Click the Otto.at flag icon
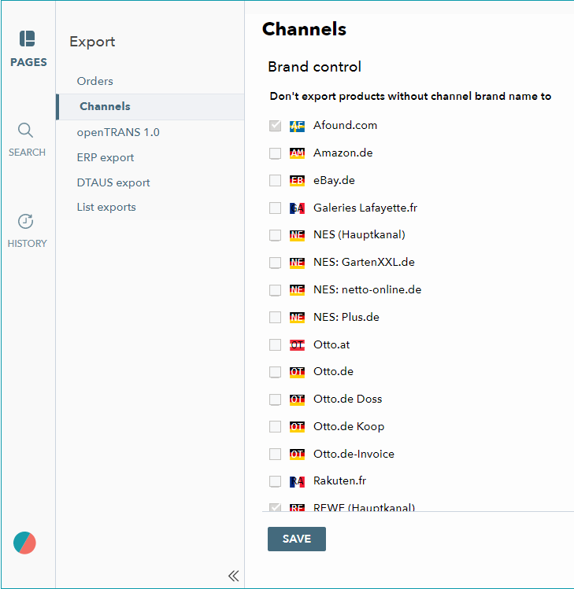 tap(297, 345)
